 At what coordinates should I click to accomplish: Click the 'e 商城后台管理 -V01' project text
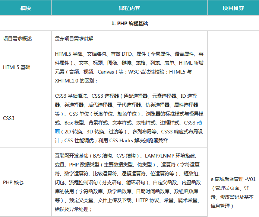(233, 179)
